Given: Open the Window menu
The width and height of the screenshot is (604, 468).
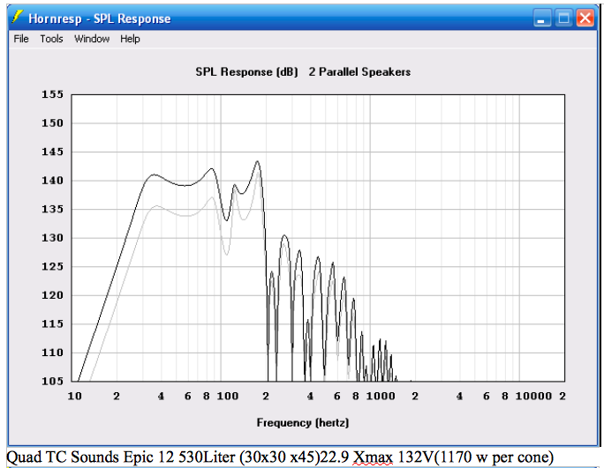Looking at the screenshot, I should click(x=92, y=39).
